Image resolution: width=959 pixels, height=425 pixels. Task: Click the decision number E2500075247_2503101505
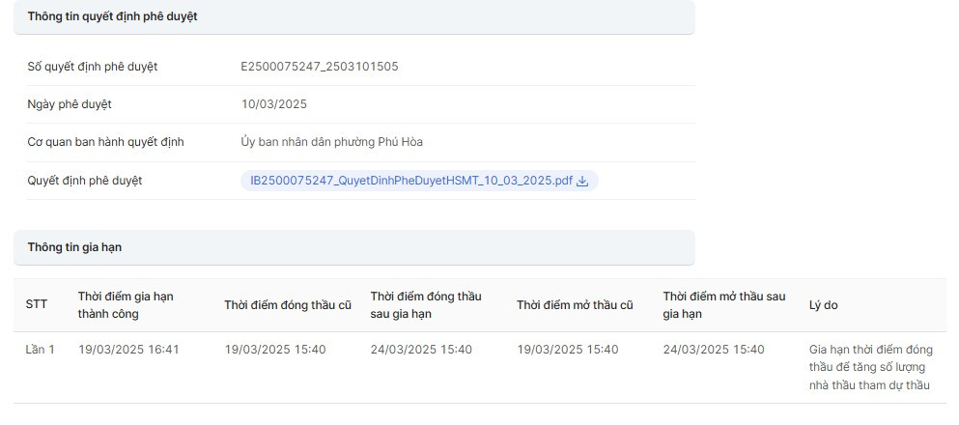(320, 67)
